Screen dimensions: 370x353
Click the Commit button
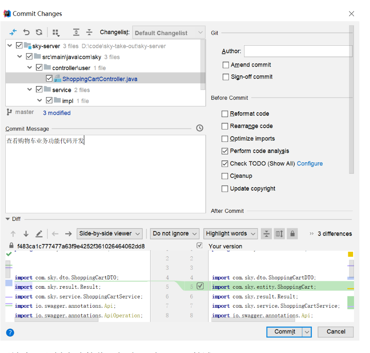point(284,332)
